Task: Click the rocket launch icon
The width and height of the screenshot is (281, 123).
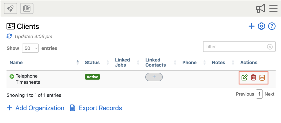Action: 10,8
